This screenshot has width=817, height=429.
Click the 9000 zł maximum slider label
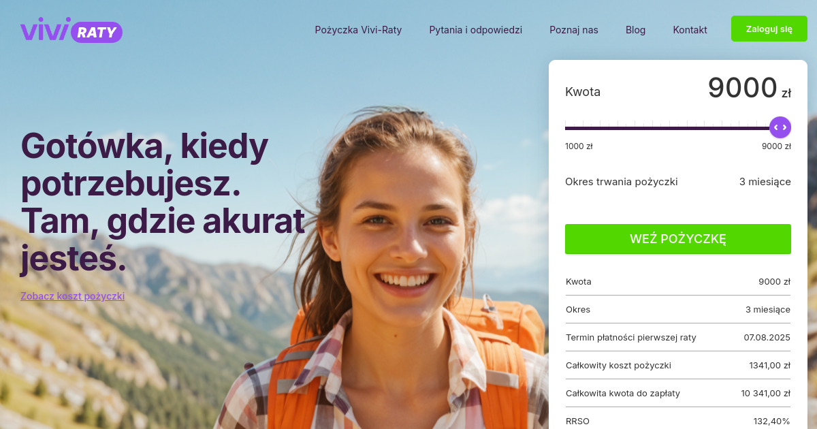click(776, 146)
